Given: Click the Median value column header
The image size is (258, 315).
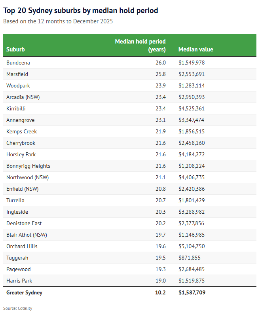Looking at the screenshot, I should pyautogui.click(x=195, y=49).
